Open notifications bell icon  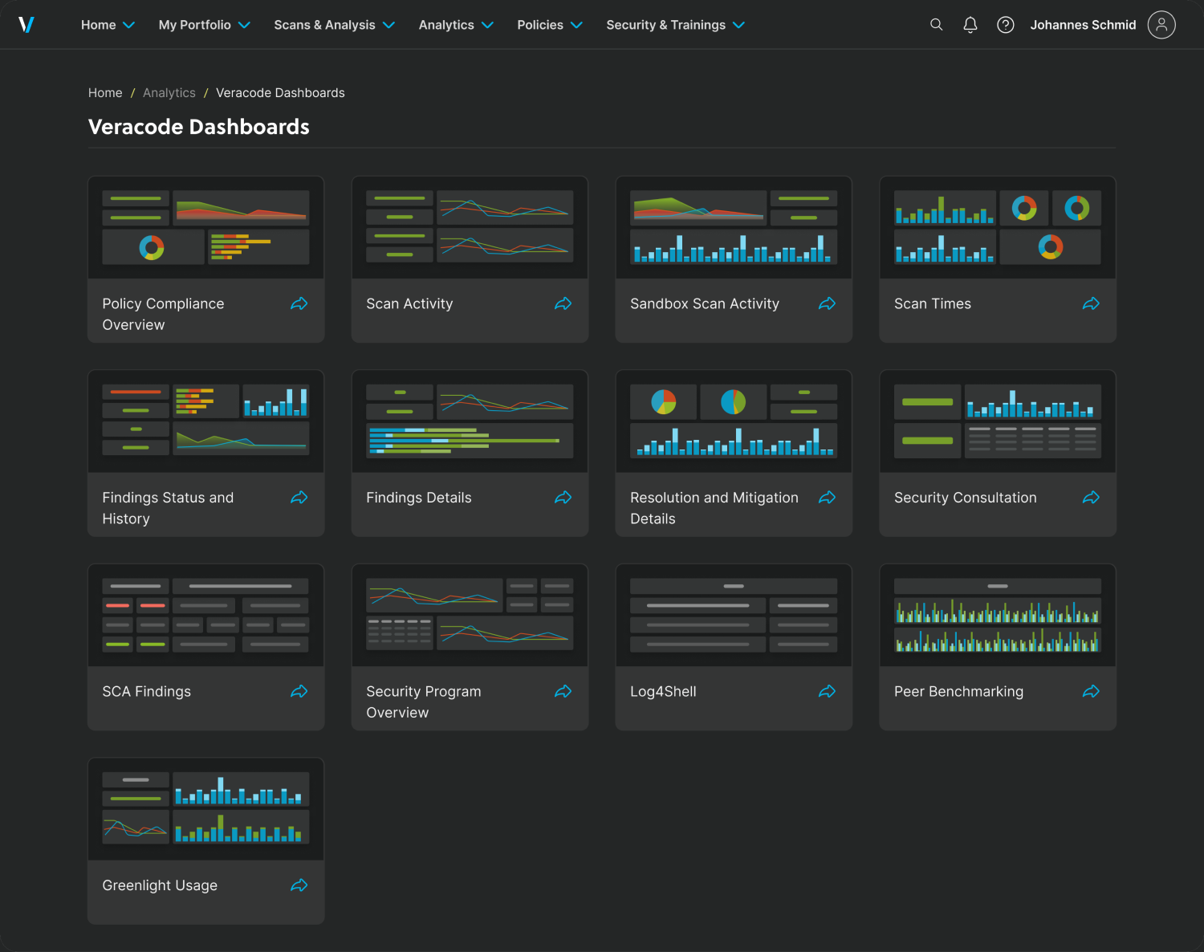[970, 25]
